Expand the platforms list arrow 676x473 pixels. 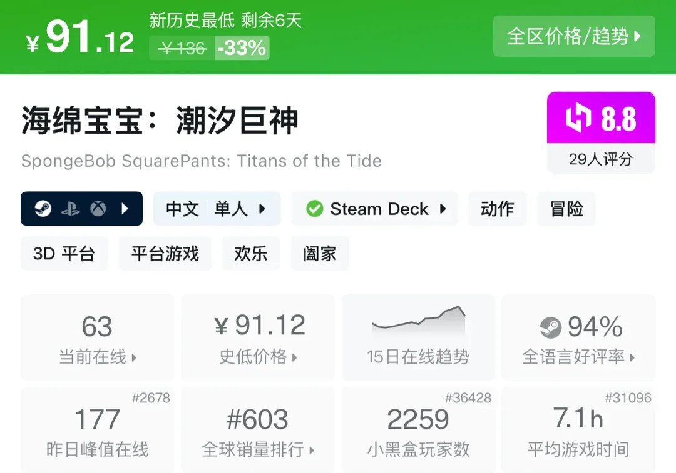coord(125,209)
